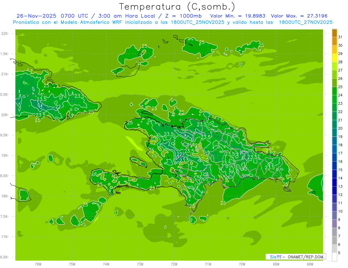The width and height of the screenshot is (348, 268).
Task: Click the title "Temperatura (C,somb.)"
Action: 177,7
